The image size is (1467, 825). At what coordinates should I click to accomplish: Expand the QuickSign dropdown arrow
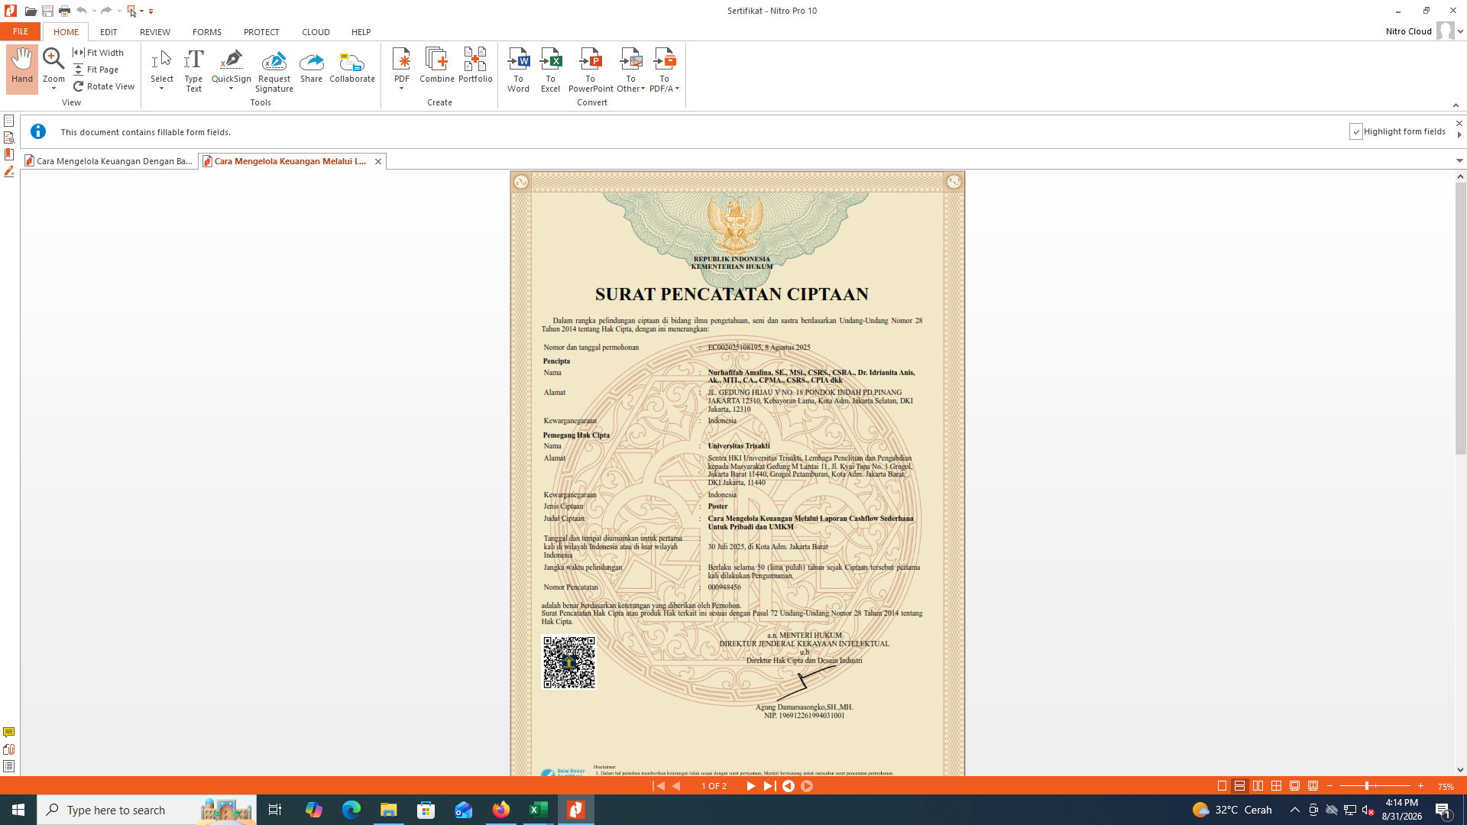pos(231,89)
